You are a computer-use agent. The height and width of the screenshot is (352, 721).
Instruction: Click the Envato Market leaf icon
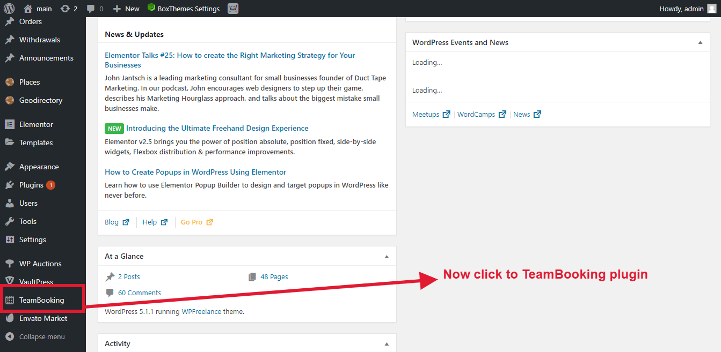click(x=10, y=318)
